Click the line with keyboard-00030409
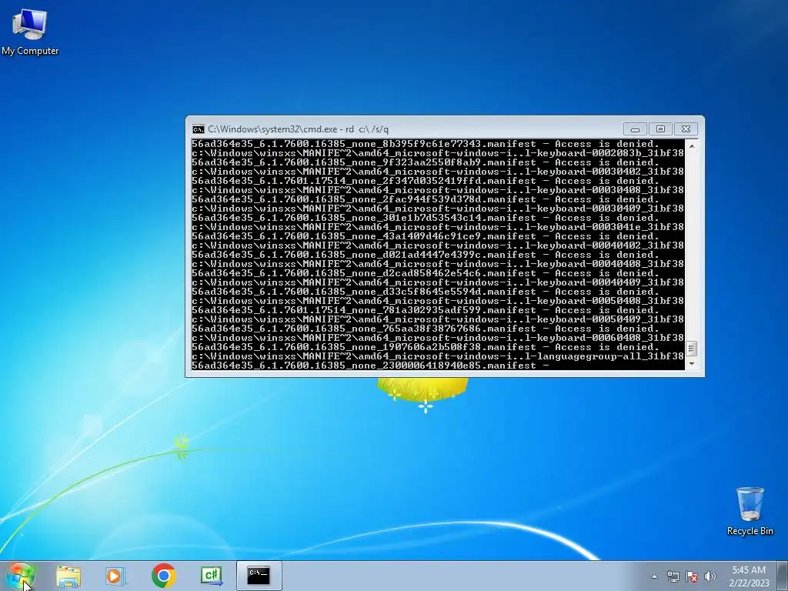The height and width of the screenshot is (591, 788). 438,209
